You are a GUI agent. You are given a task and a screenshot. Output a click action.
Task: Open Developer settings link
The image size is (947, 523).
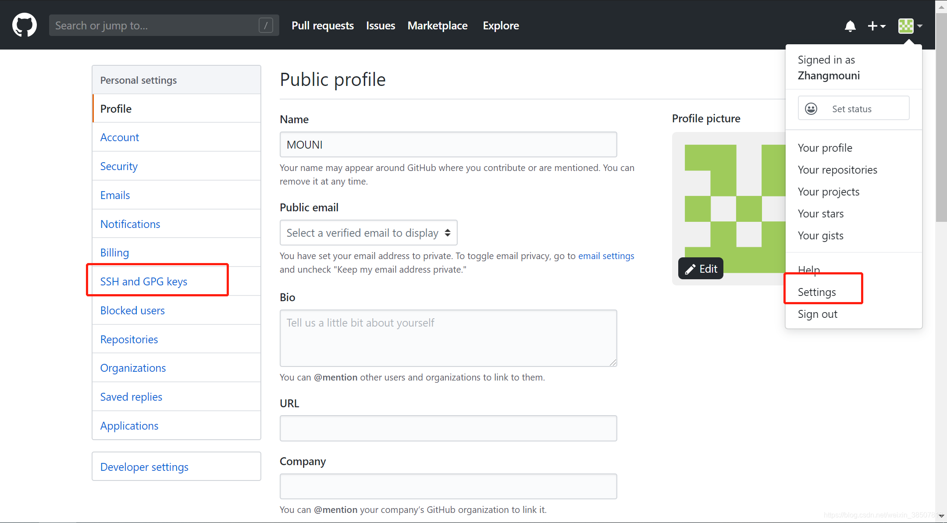click(x=177, y=466)
